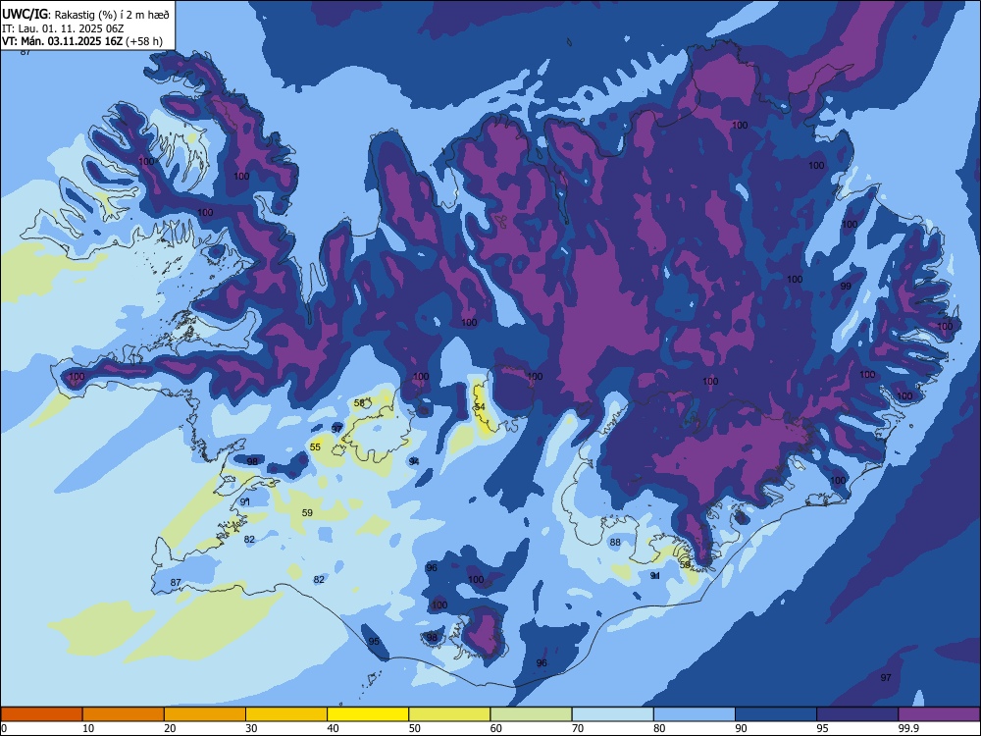This screenshot has height=736, width=981.
Task: Click the '59' humidity value on the map
Action: coord(307,512)
